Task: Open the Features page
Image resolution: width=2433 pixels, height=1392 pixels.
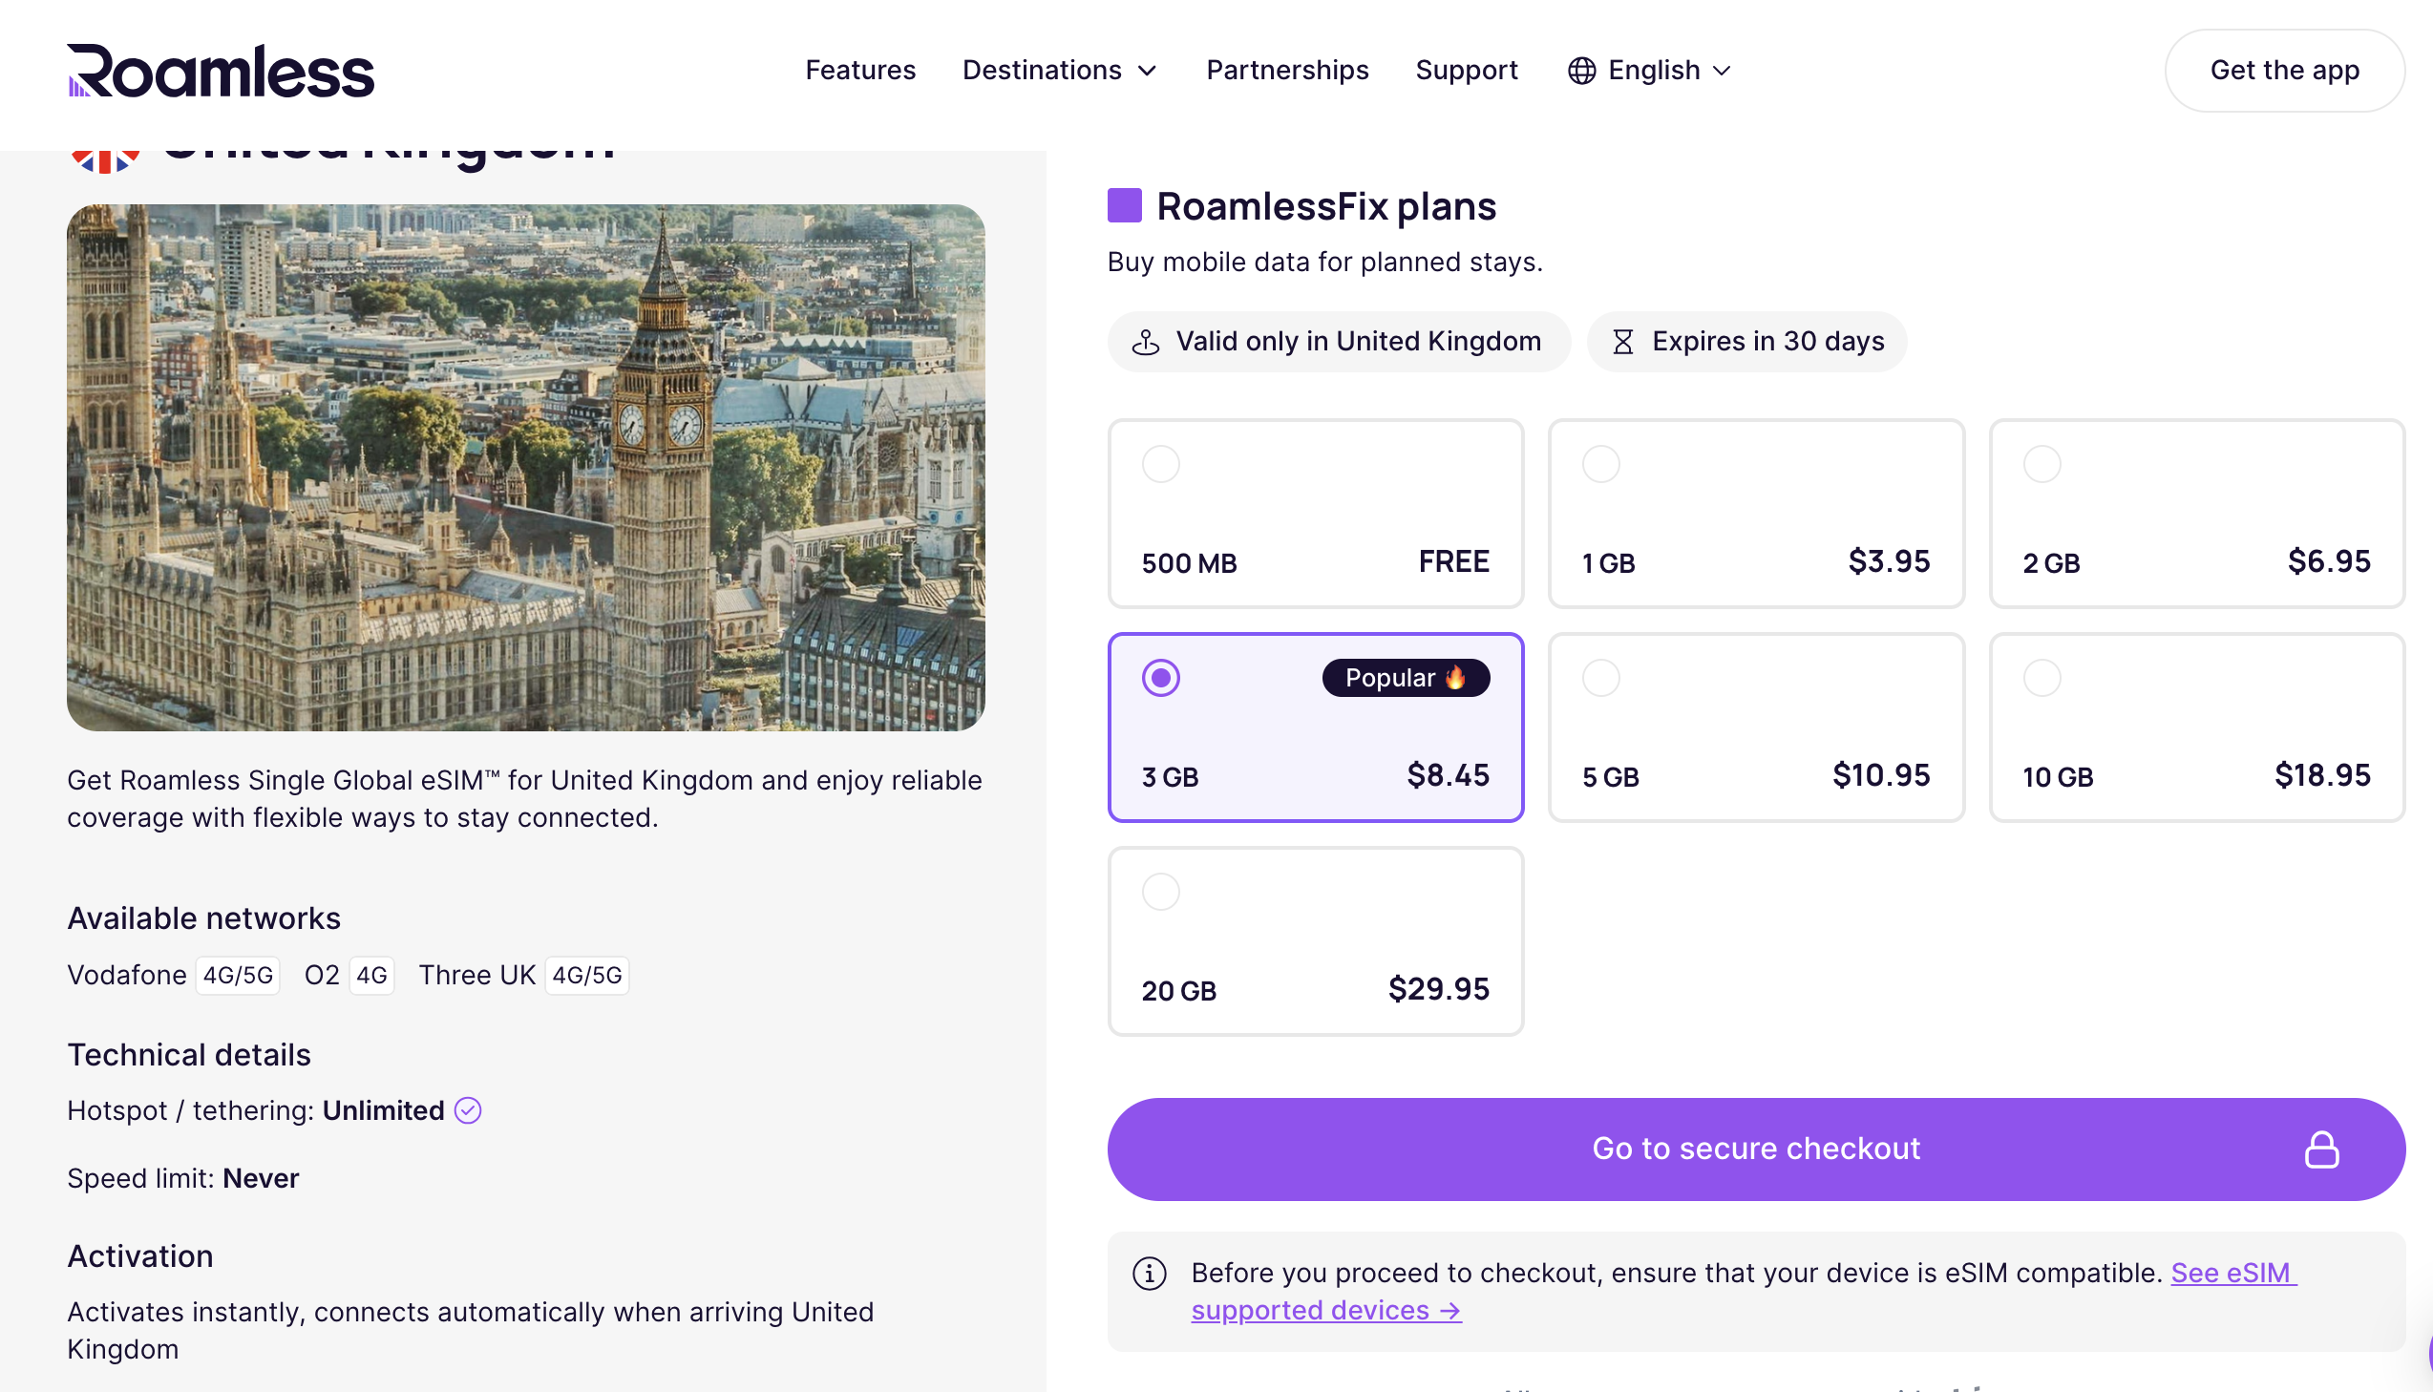Action: 859,71
